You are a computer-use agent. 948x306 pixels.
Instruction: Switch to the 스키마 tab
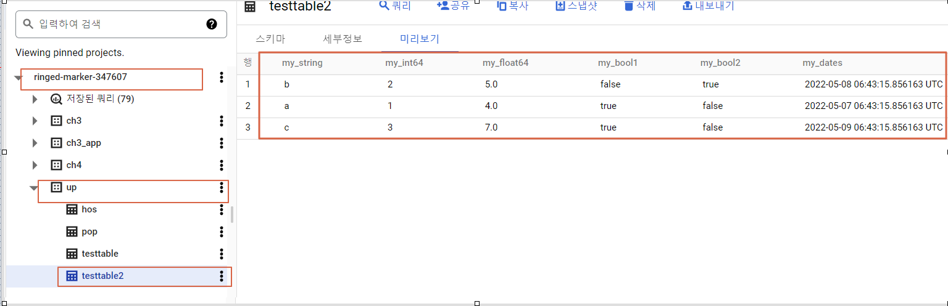coord(270,39)
